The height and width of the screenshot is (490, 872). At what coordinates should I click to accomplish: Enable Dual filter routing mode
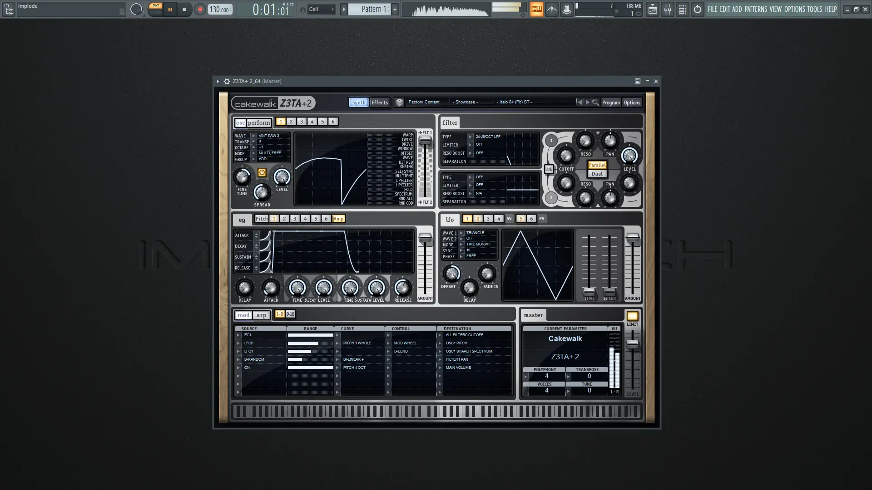[597, 174]
